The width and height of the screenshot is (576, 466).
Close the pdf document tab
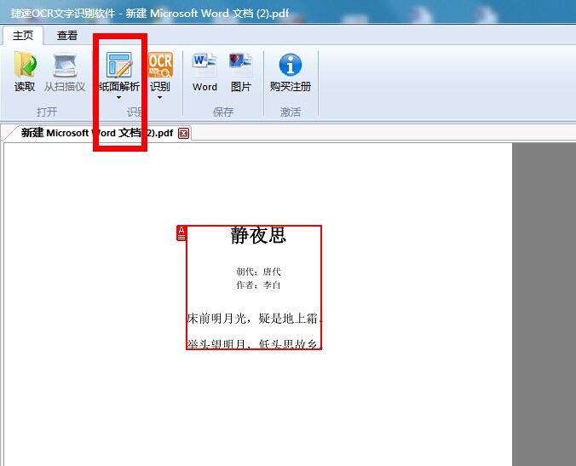pos(183,133)
